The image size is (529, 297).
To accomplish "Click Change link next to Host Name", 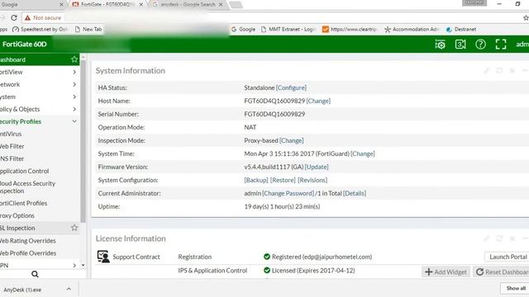I will tap(318, 101).
